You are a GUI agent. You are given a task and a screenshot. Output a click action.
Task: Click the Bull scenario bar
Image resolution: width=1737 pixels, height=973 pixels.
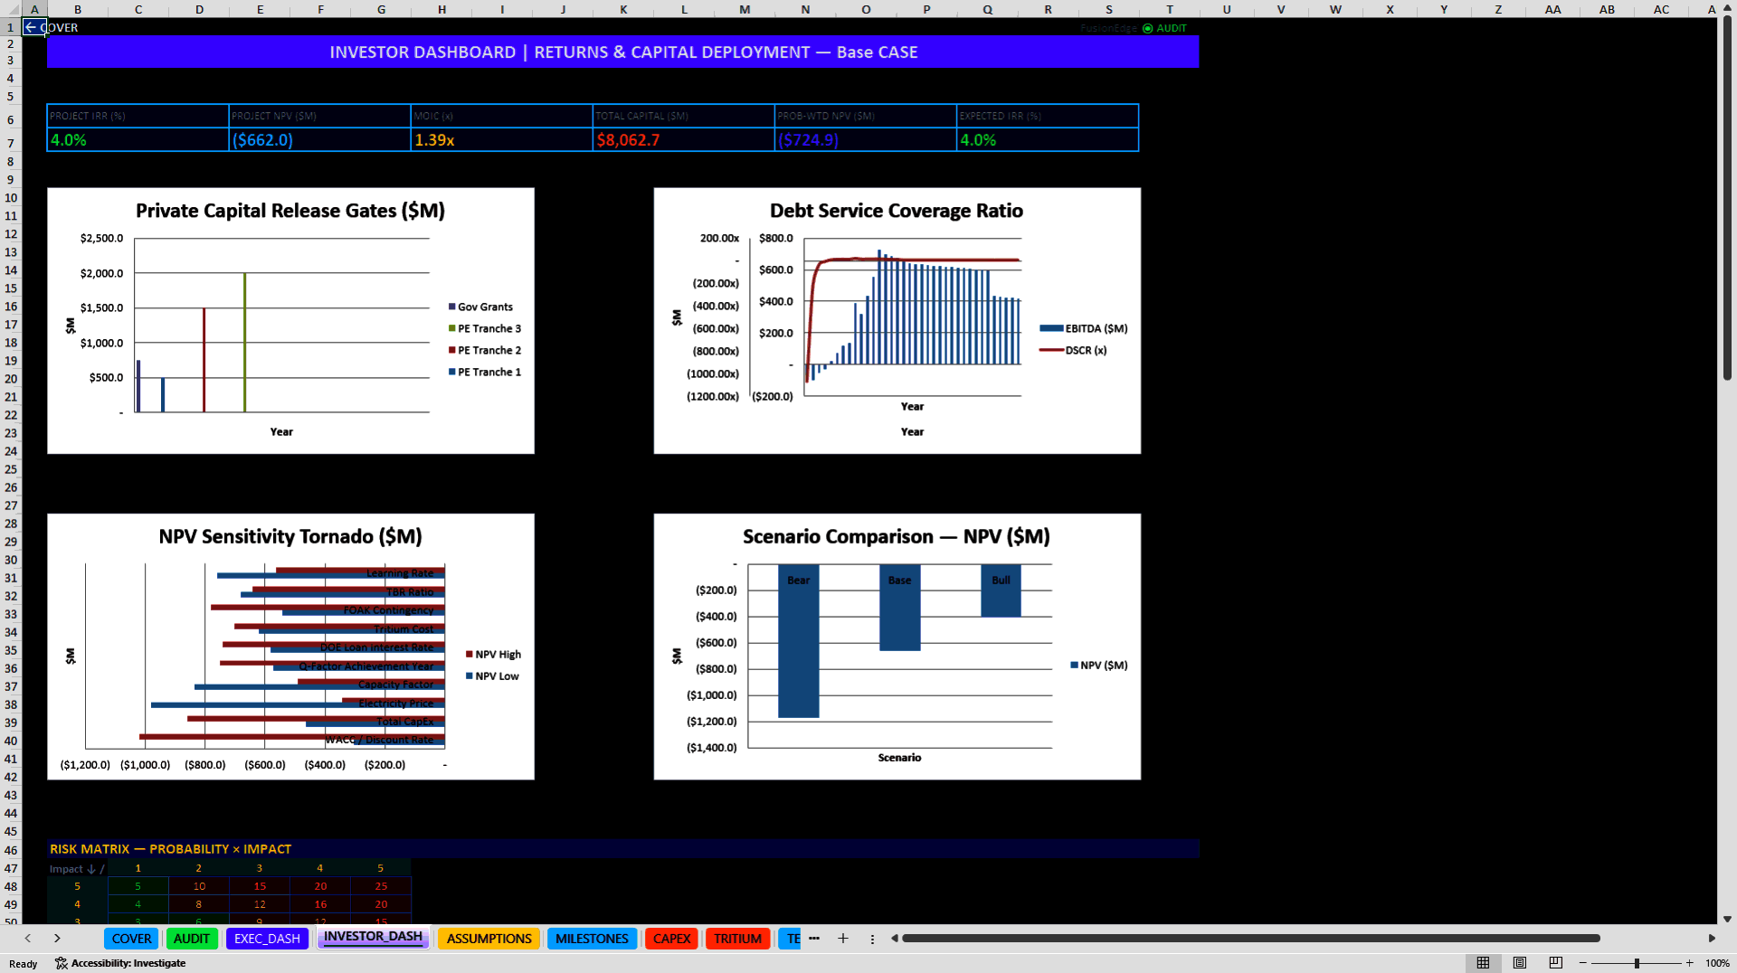coord(1001,590)
